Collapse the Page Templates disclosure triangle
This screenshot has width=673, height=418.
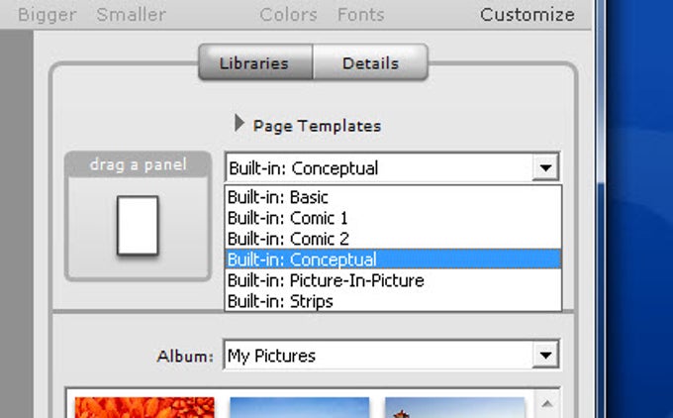(x=240, y=124)
